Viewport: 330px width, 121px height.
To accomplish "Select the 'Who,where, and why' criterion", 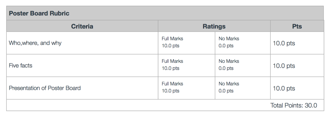I will 35,43.
